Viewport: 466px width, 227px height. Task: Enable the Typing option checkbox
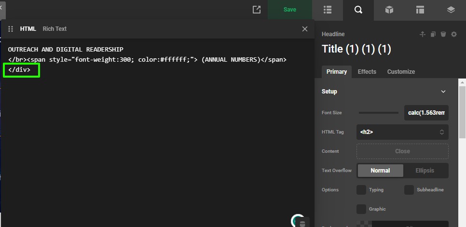[x=361, y=190]
